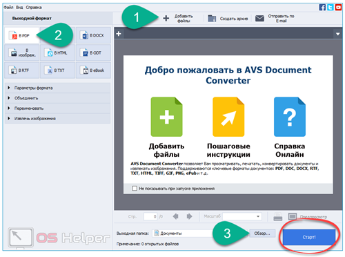
Task: Click the page number input field
Action: (150, 216)
